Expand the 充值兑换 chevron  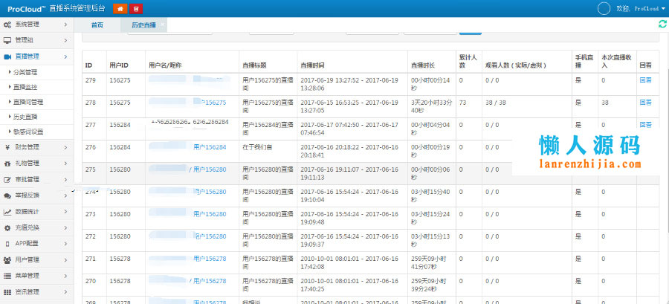(x=65, y=227)
